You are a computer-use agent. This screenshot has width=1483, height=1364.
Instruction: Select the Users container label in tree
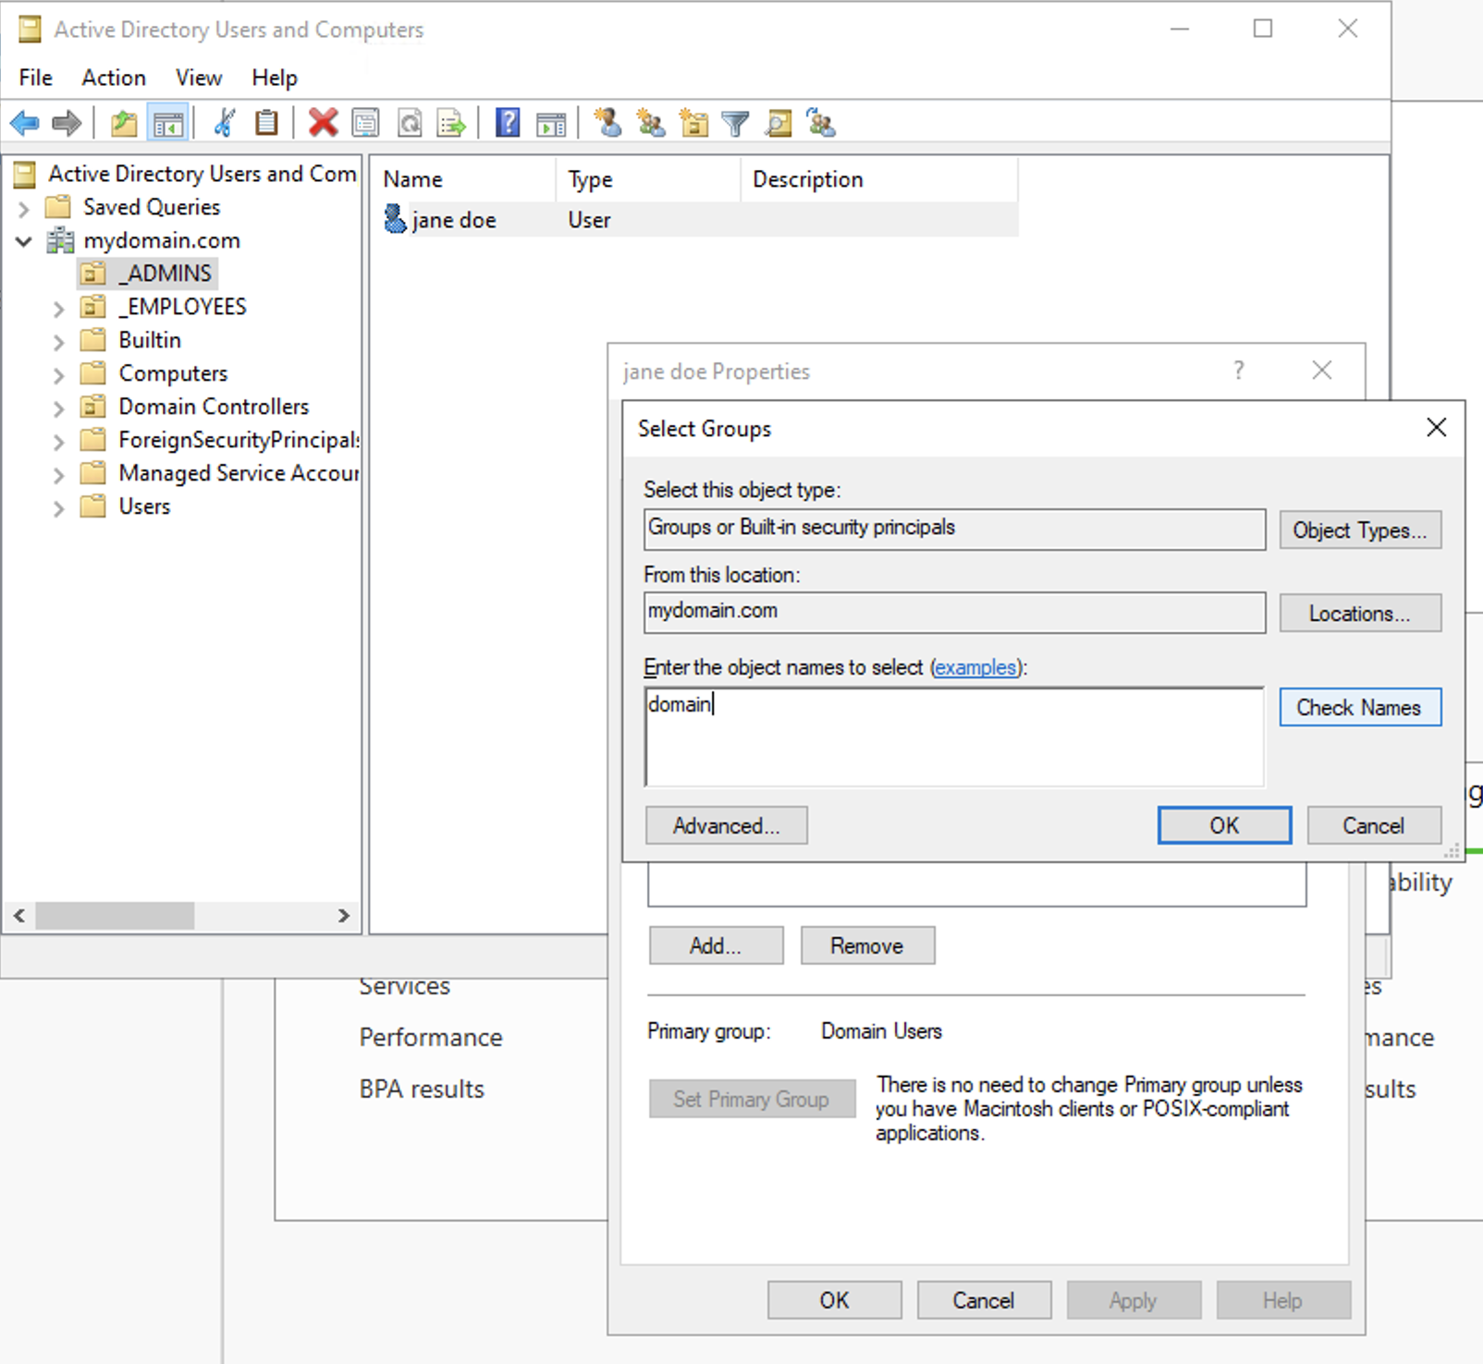tap(144, 505)
